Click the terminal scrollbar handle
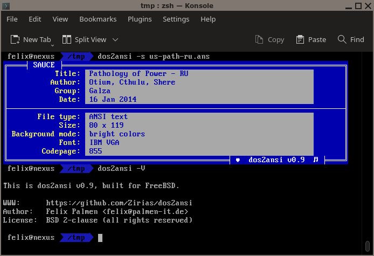The image size is (374, 256). pyautogui.click(x=368, y=246)
